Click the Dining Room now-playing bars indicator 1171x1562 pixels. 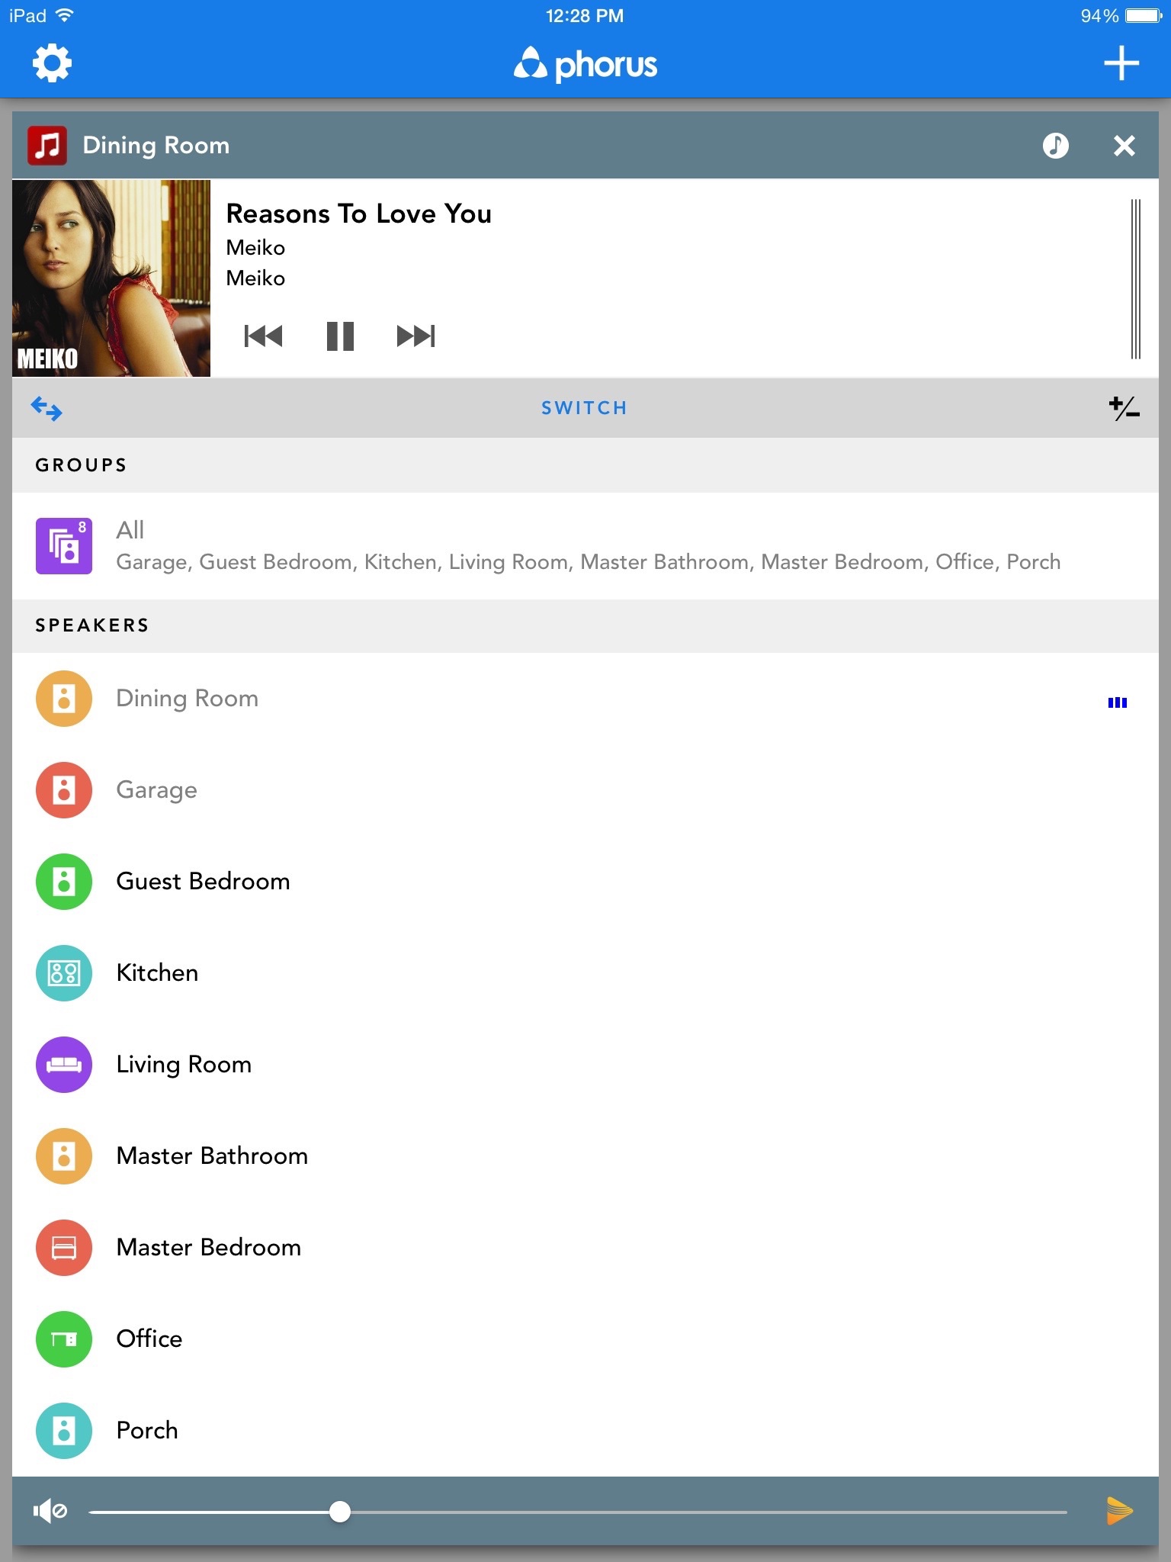tap(1117, 702)
